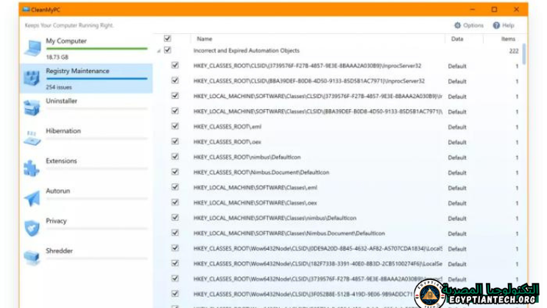Uncheck HKEY_CLASSES_ROOT\nimbus\DefaultIcon checkbox
The width and height of the screenshot is (547, 308).
click(x=175, y=156)
